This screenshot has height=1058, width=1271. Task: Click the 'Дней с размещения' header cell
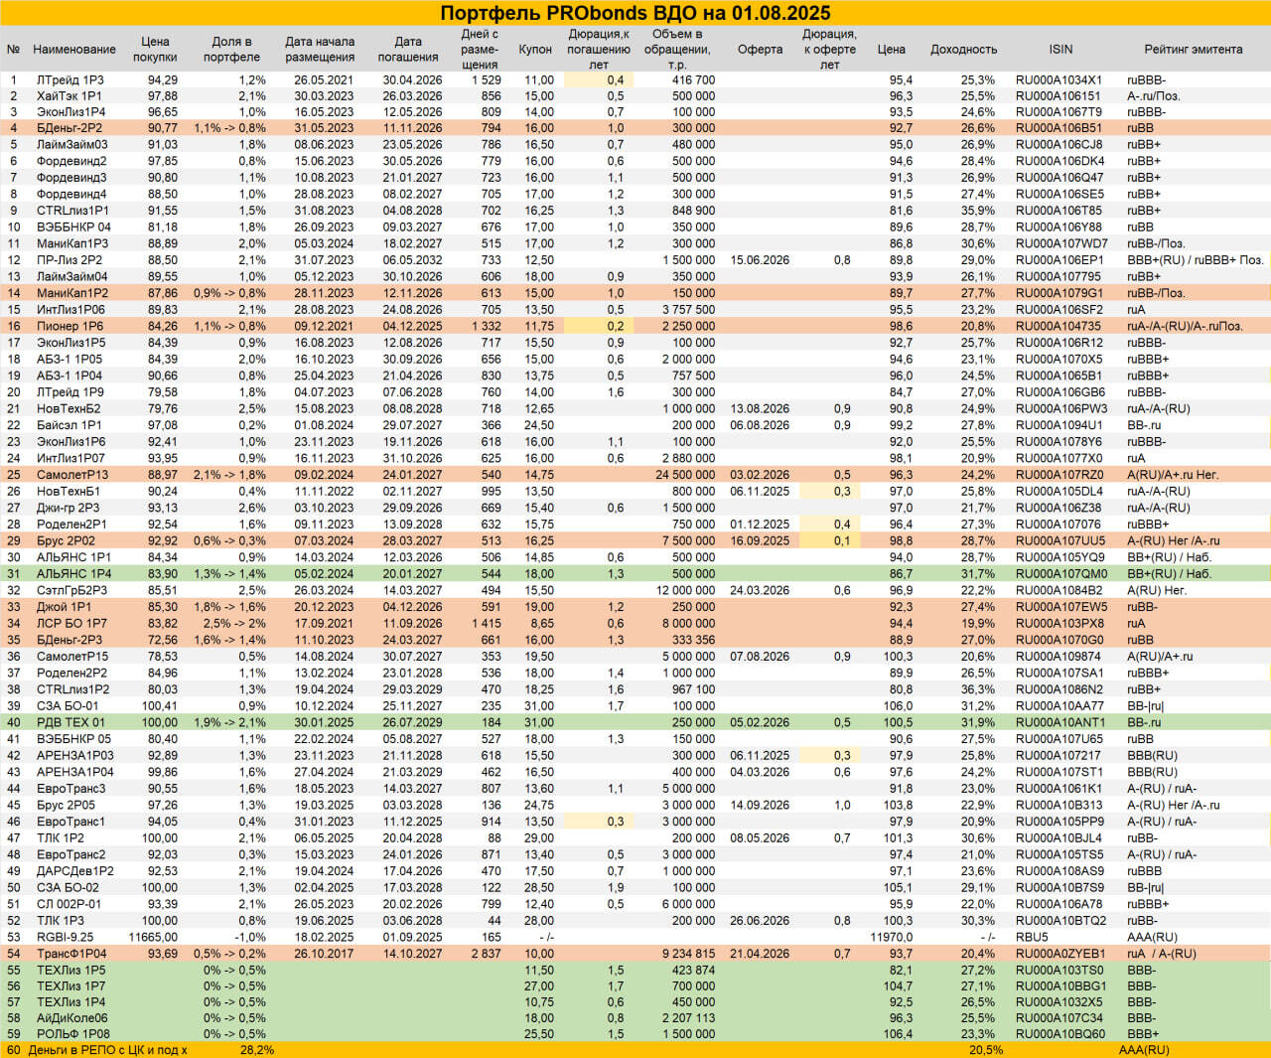(x=480, y=50)
